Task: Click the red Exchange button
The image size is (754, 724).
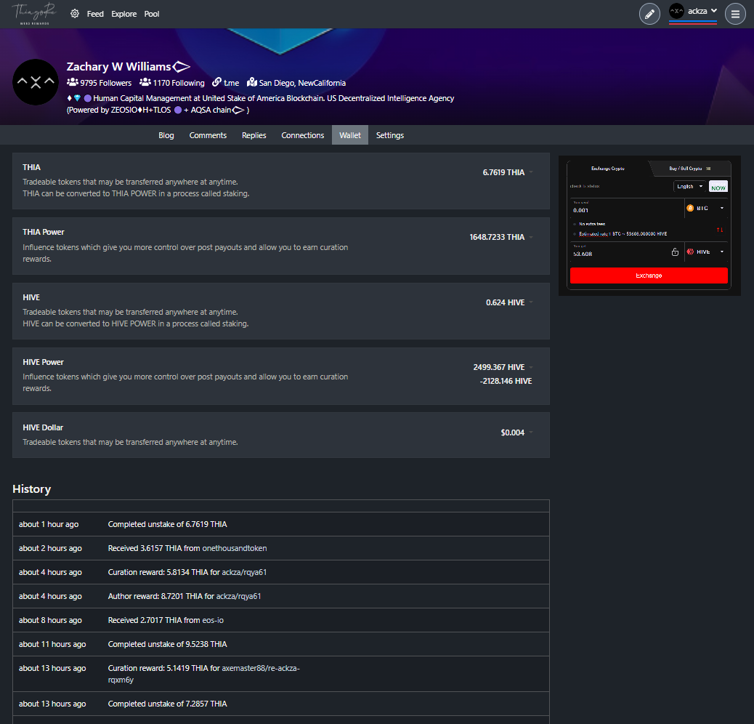Action: (x=649, y=275)
